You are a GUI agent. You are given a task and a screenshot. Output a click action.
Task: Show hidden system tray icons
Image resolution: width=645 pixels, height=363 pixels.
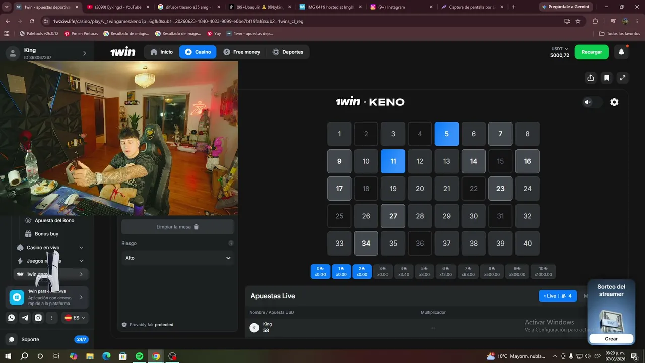coord(555,356)
